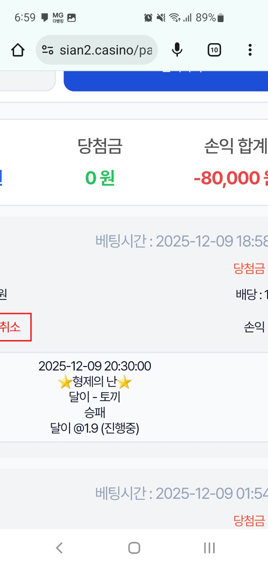The width and height of the screenshot is (268, 565).
Task: Tap the mute sound status icon
Action: (161, 17)
